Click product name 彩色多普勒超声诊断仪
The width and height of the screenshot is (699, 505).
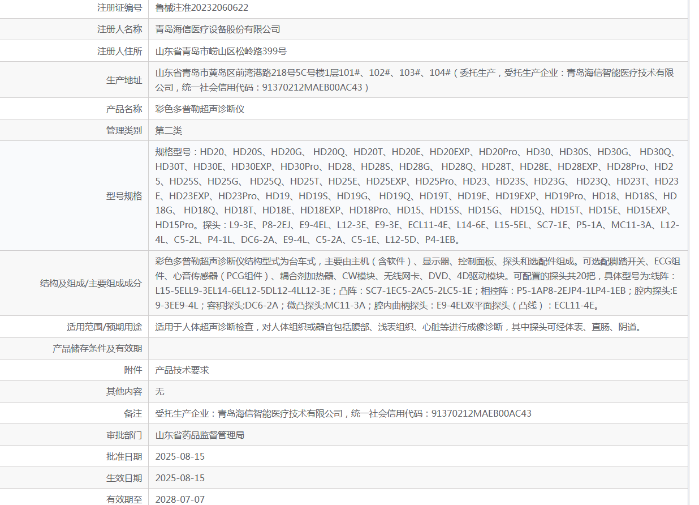click(200, 109)
